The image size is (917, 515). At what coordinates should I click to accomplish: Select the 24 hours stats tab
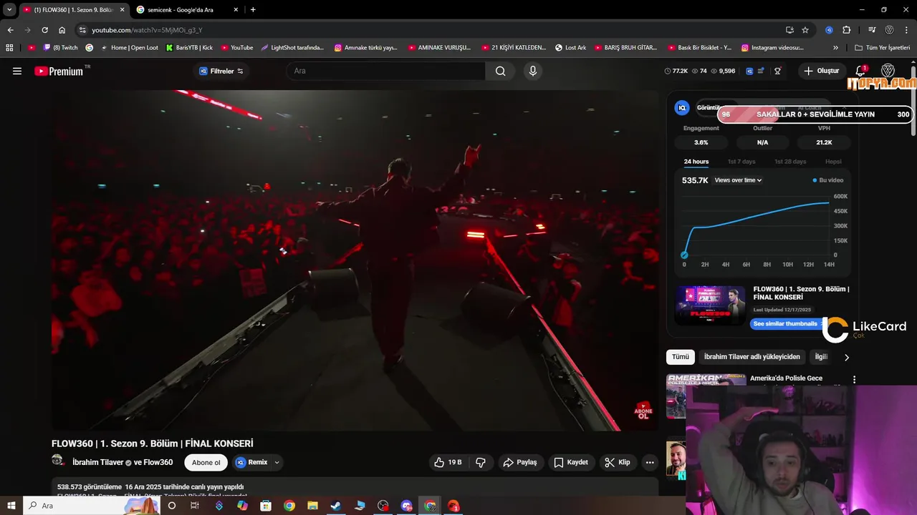click(x=696, y=162)
